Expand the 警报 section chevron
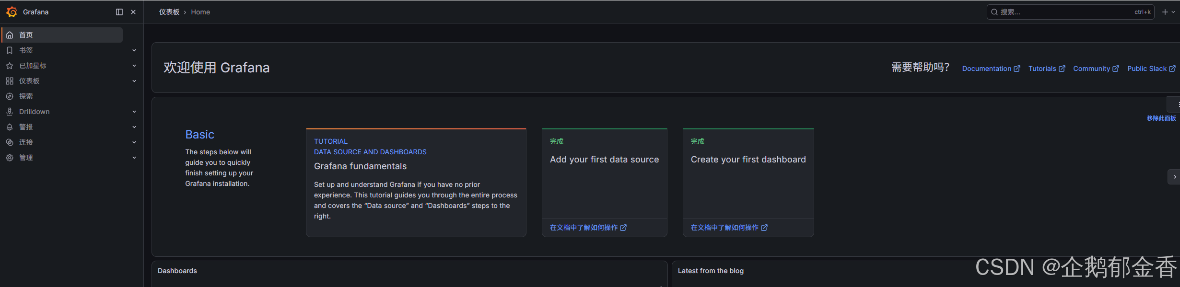1180x287 pixels. [x=134, y=127]
